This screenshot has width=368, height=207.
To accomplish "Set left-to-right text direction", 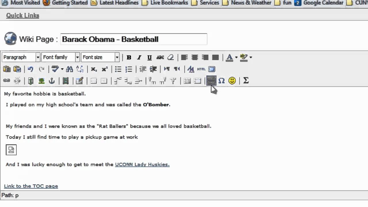I will click(x=167, y=69).
